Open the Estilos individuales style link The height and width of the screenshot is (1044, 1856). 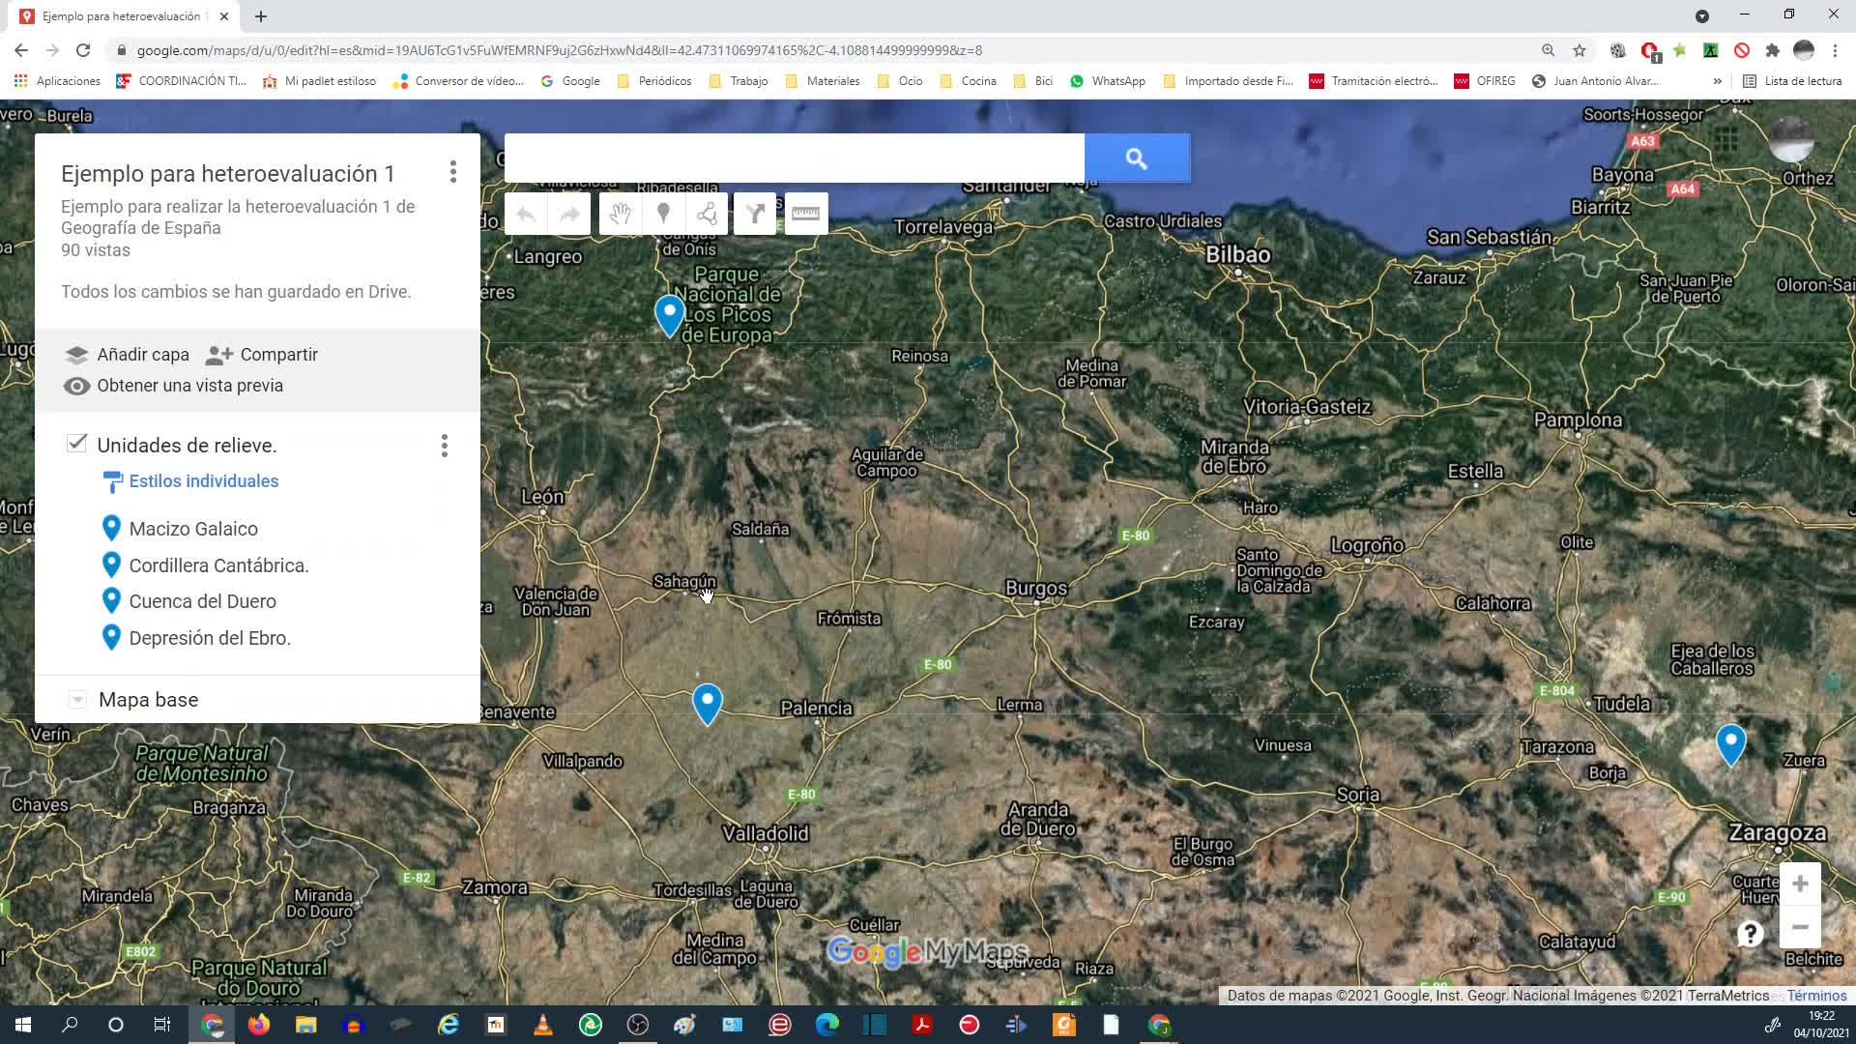coord(203,481)
